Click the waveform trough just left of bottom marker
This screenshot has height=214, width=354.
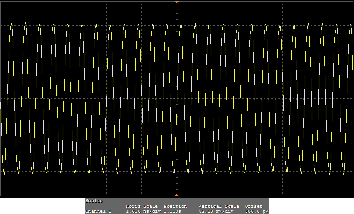click(174, 174)
